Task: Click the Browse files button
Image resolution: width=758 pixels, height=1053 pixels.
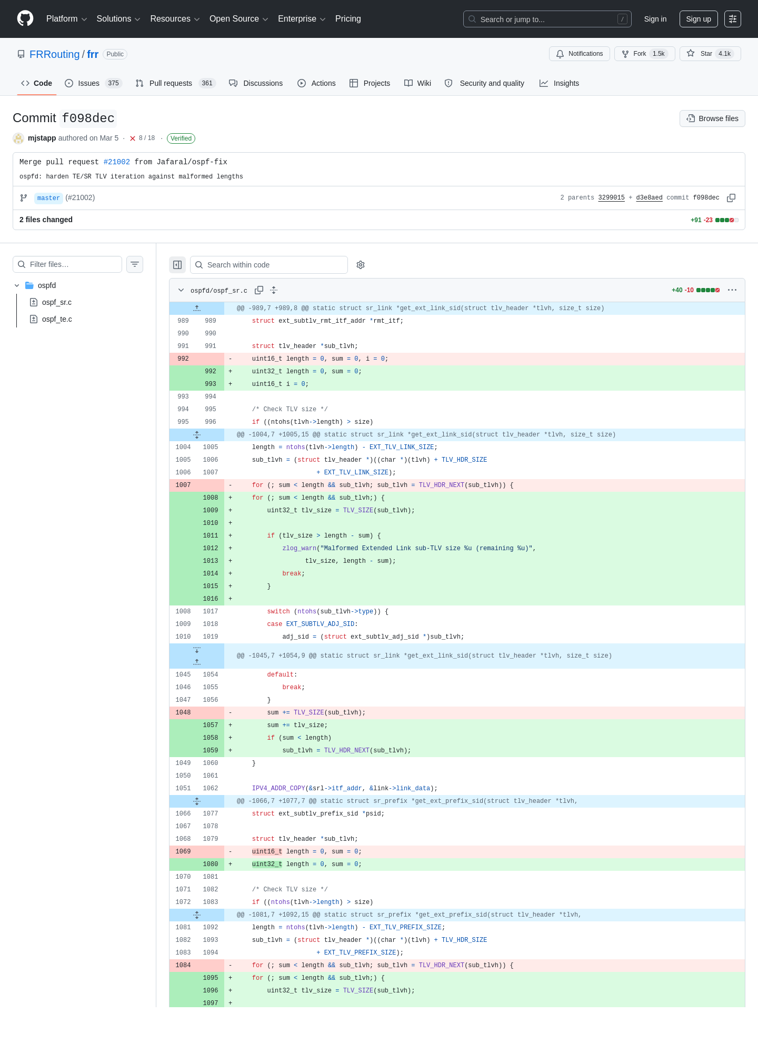Action: 712,118
